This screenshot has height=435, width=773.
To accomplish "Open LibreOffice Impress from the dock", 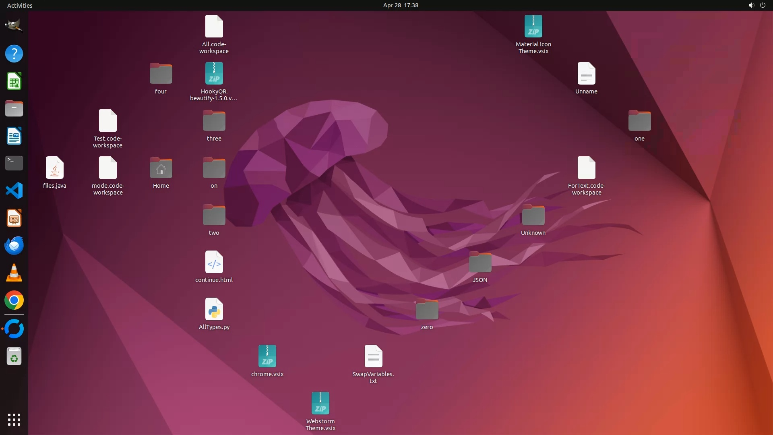I will [14, 218].
